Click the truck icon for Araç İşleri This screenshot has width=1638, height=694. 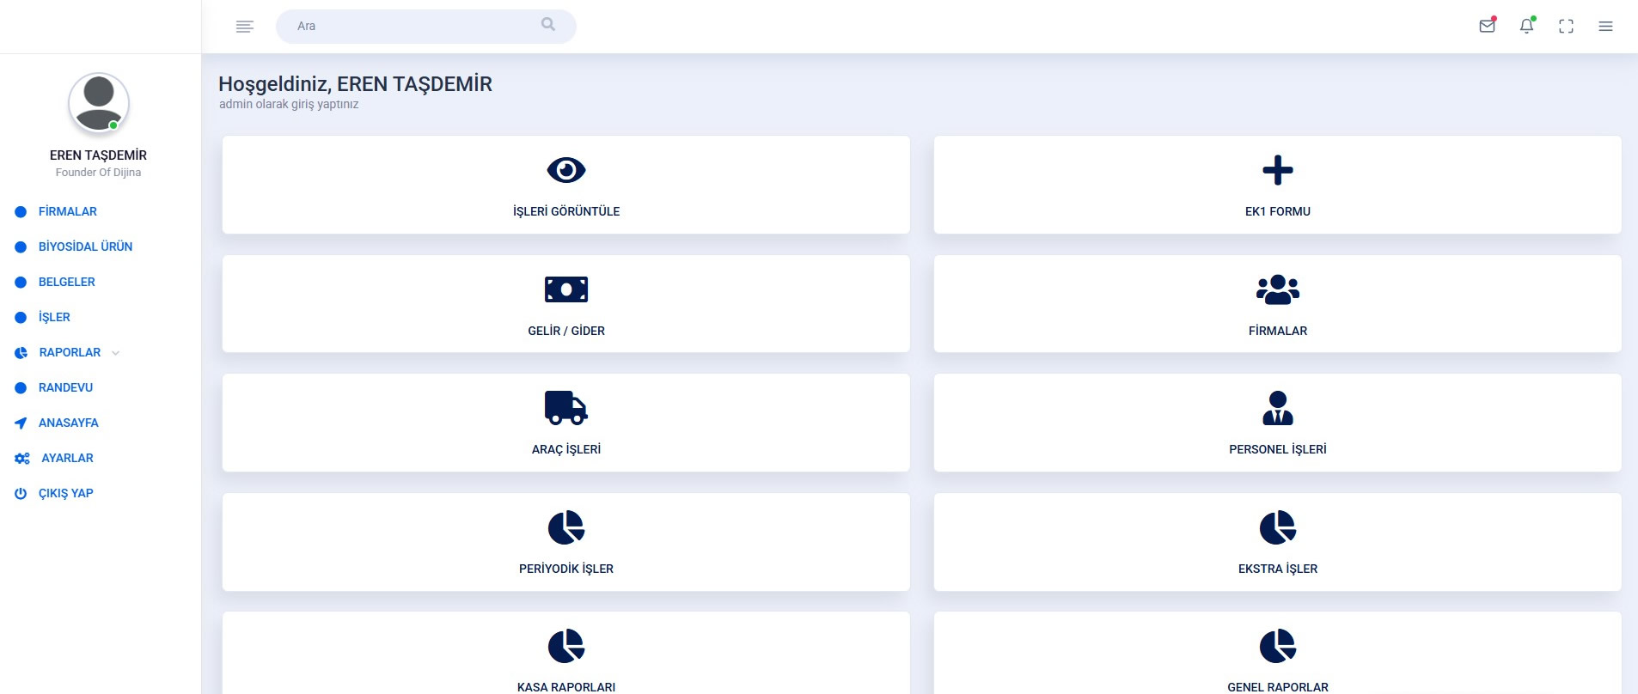[566, 408]
